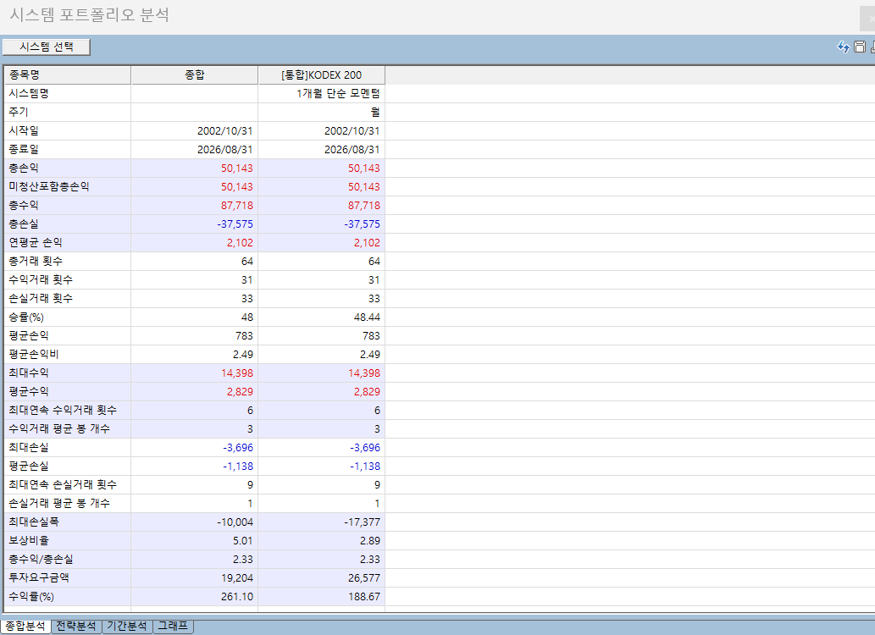875x635 pixels.
Task: Click 2026/08/31 in the KODEX 200 column
Action: coord(352,150)
